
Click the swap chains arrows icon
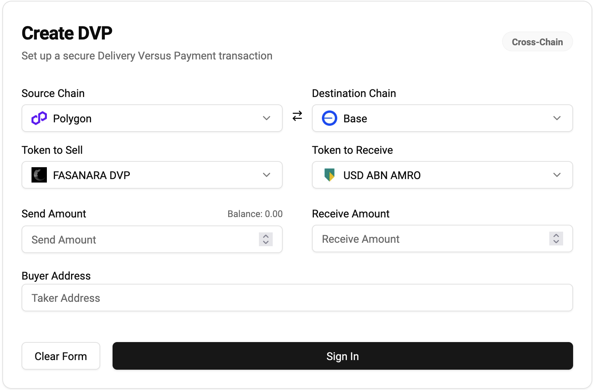click(x=297, y=116)
